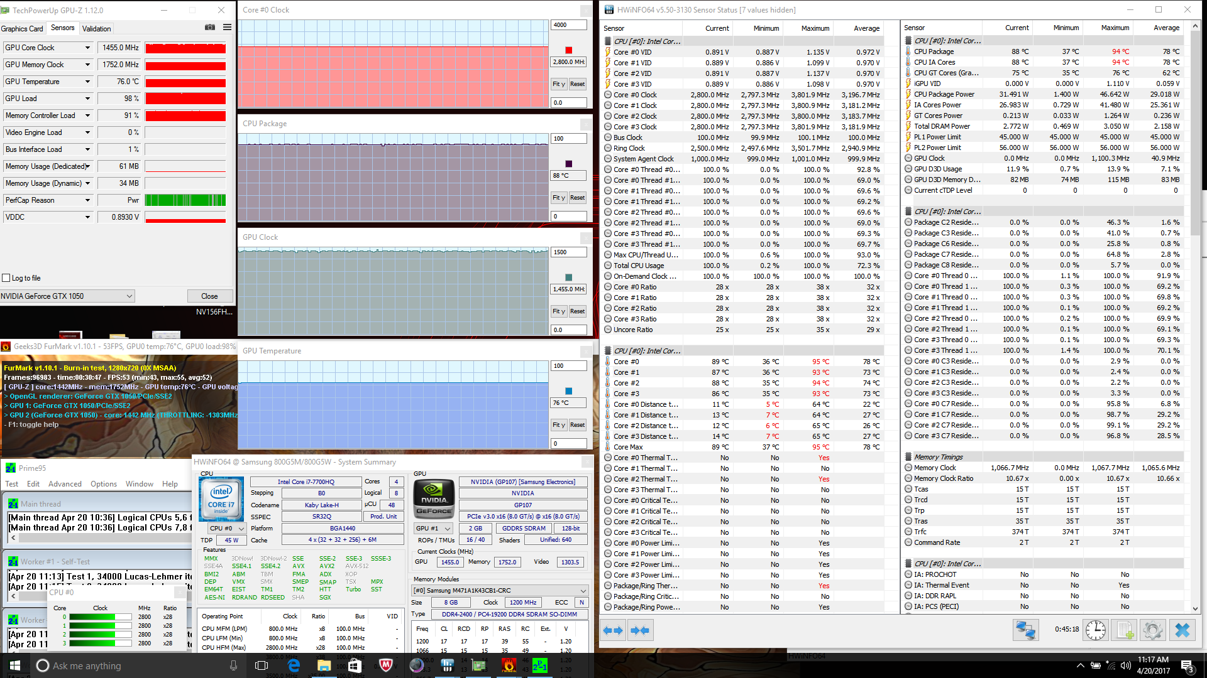Open the Windows Store taskbar icon
This screenshot has width=1207, height=678.
click(355, 665)
